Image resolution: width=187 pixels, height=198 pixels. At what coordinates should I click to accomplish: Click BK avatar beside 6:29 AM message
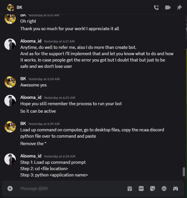click(10, 127)
